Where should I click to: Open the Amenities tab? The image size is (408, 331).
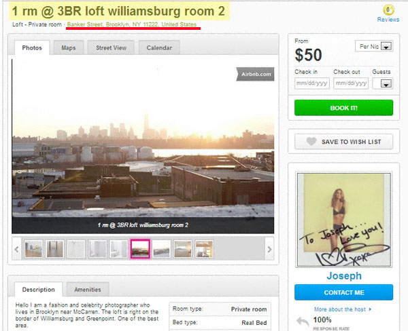88,290
